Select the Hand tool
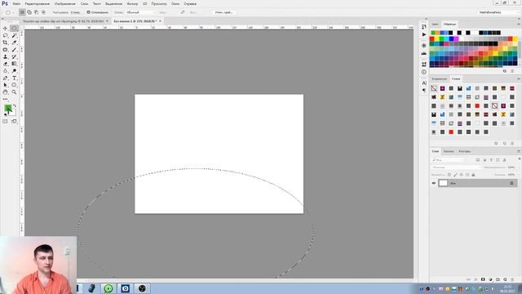522x294 pixels. click(5, 92)
